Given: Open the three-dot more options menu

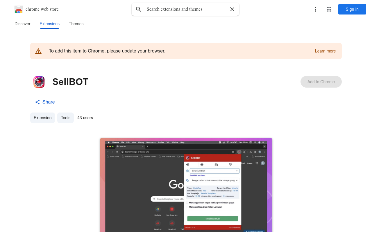Looking at the screenshot, I should 316,9.
